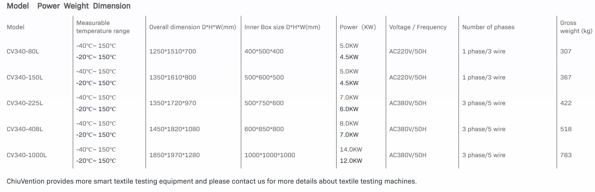Click the Number of phases header
This screenshot has height=192, width=595.
pos(488,27)
